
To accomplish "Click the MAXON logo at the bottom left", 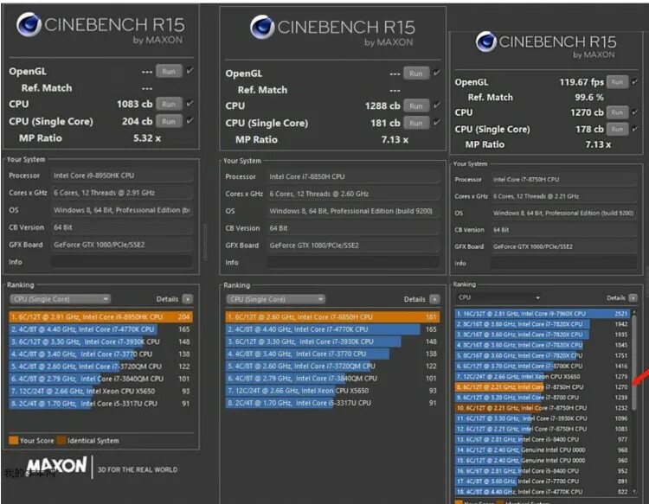I will 57,466.
